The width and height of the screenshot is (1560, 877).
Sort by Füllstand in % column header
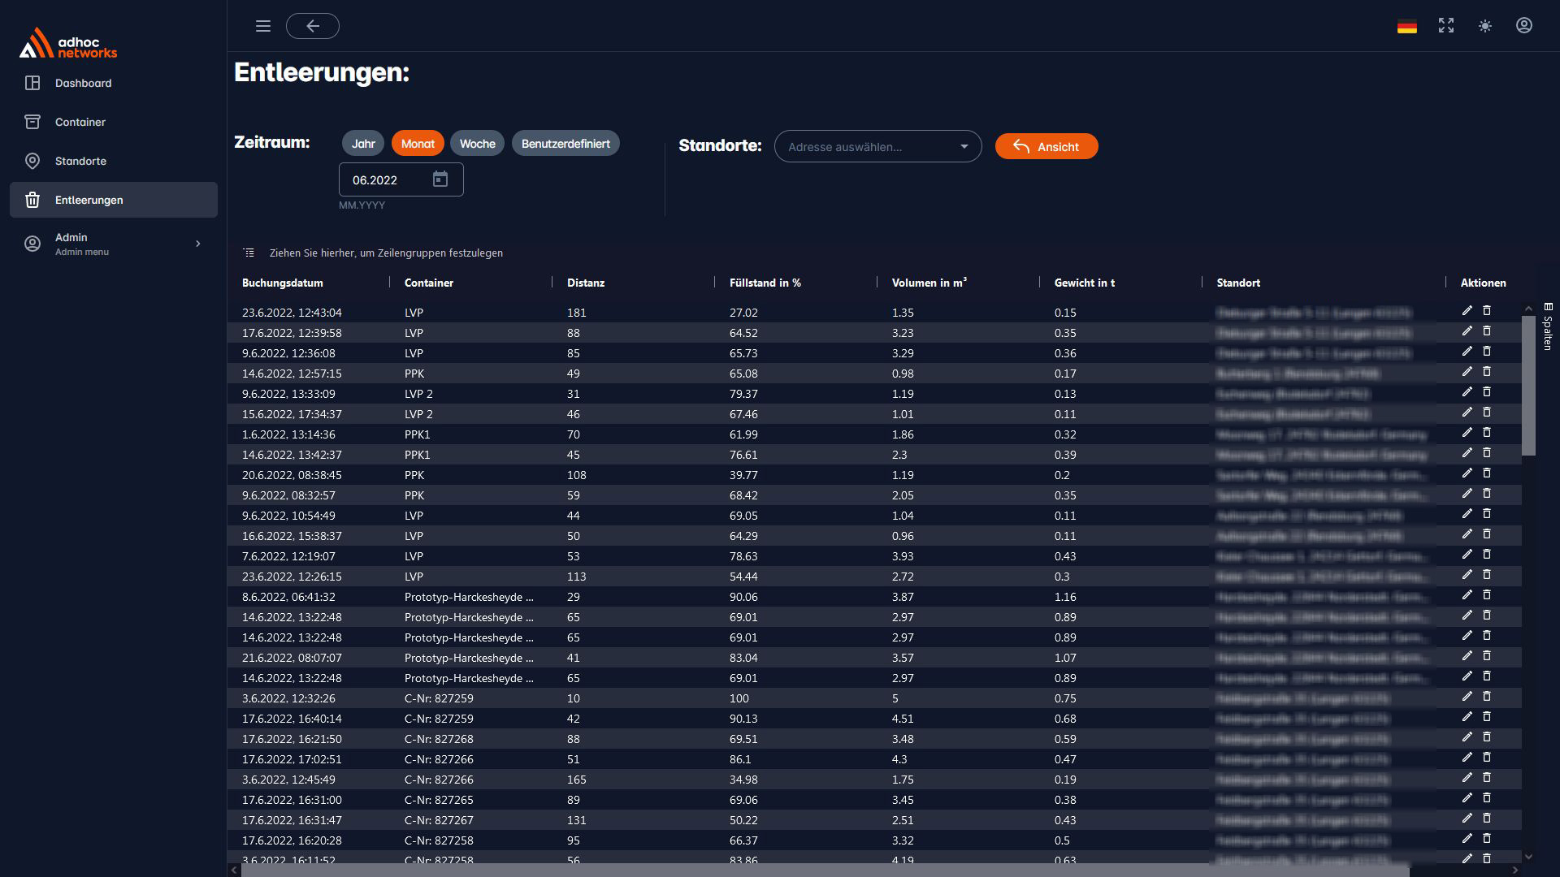coord(765,283)
